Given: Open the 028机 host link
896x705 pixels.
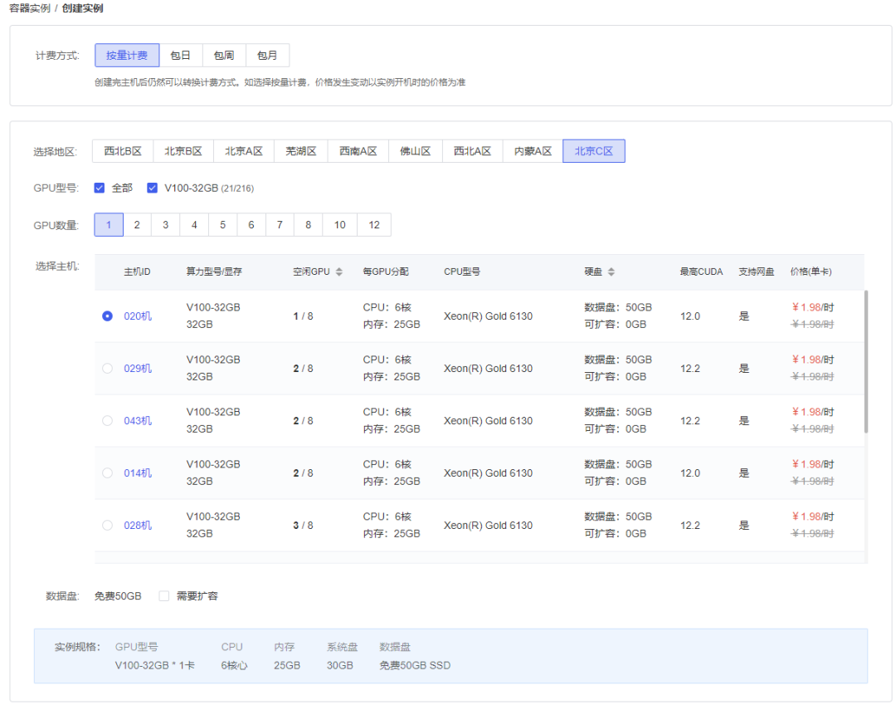Looking at the screenshot, I should (138, 525).
